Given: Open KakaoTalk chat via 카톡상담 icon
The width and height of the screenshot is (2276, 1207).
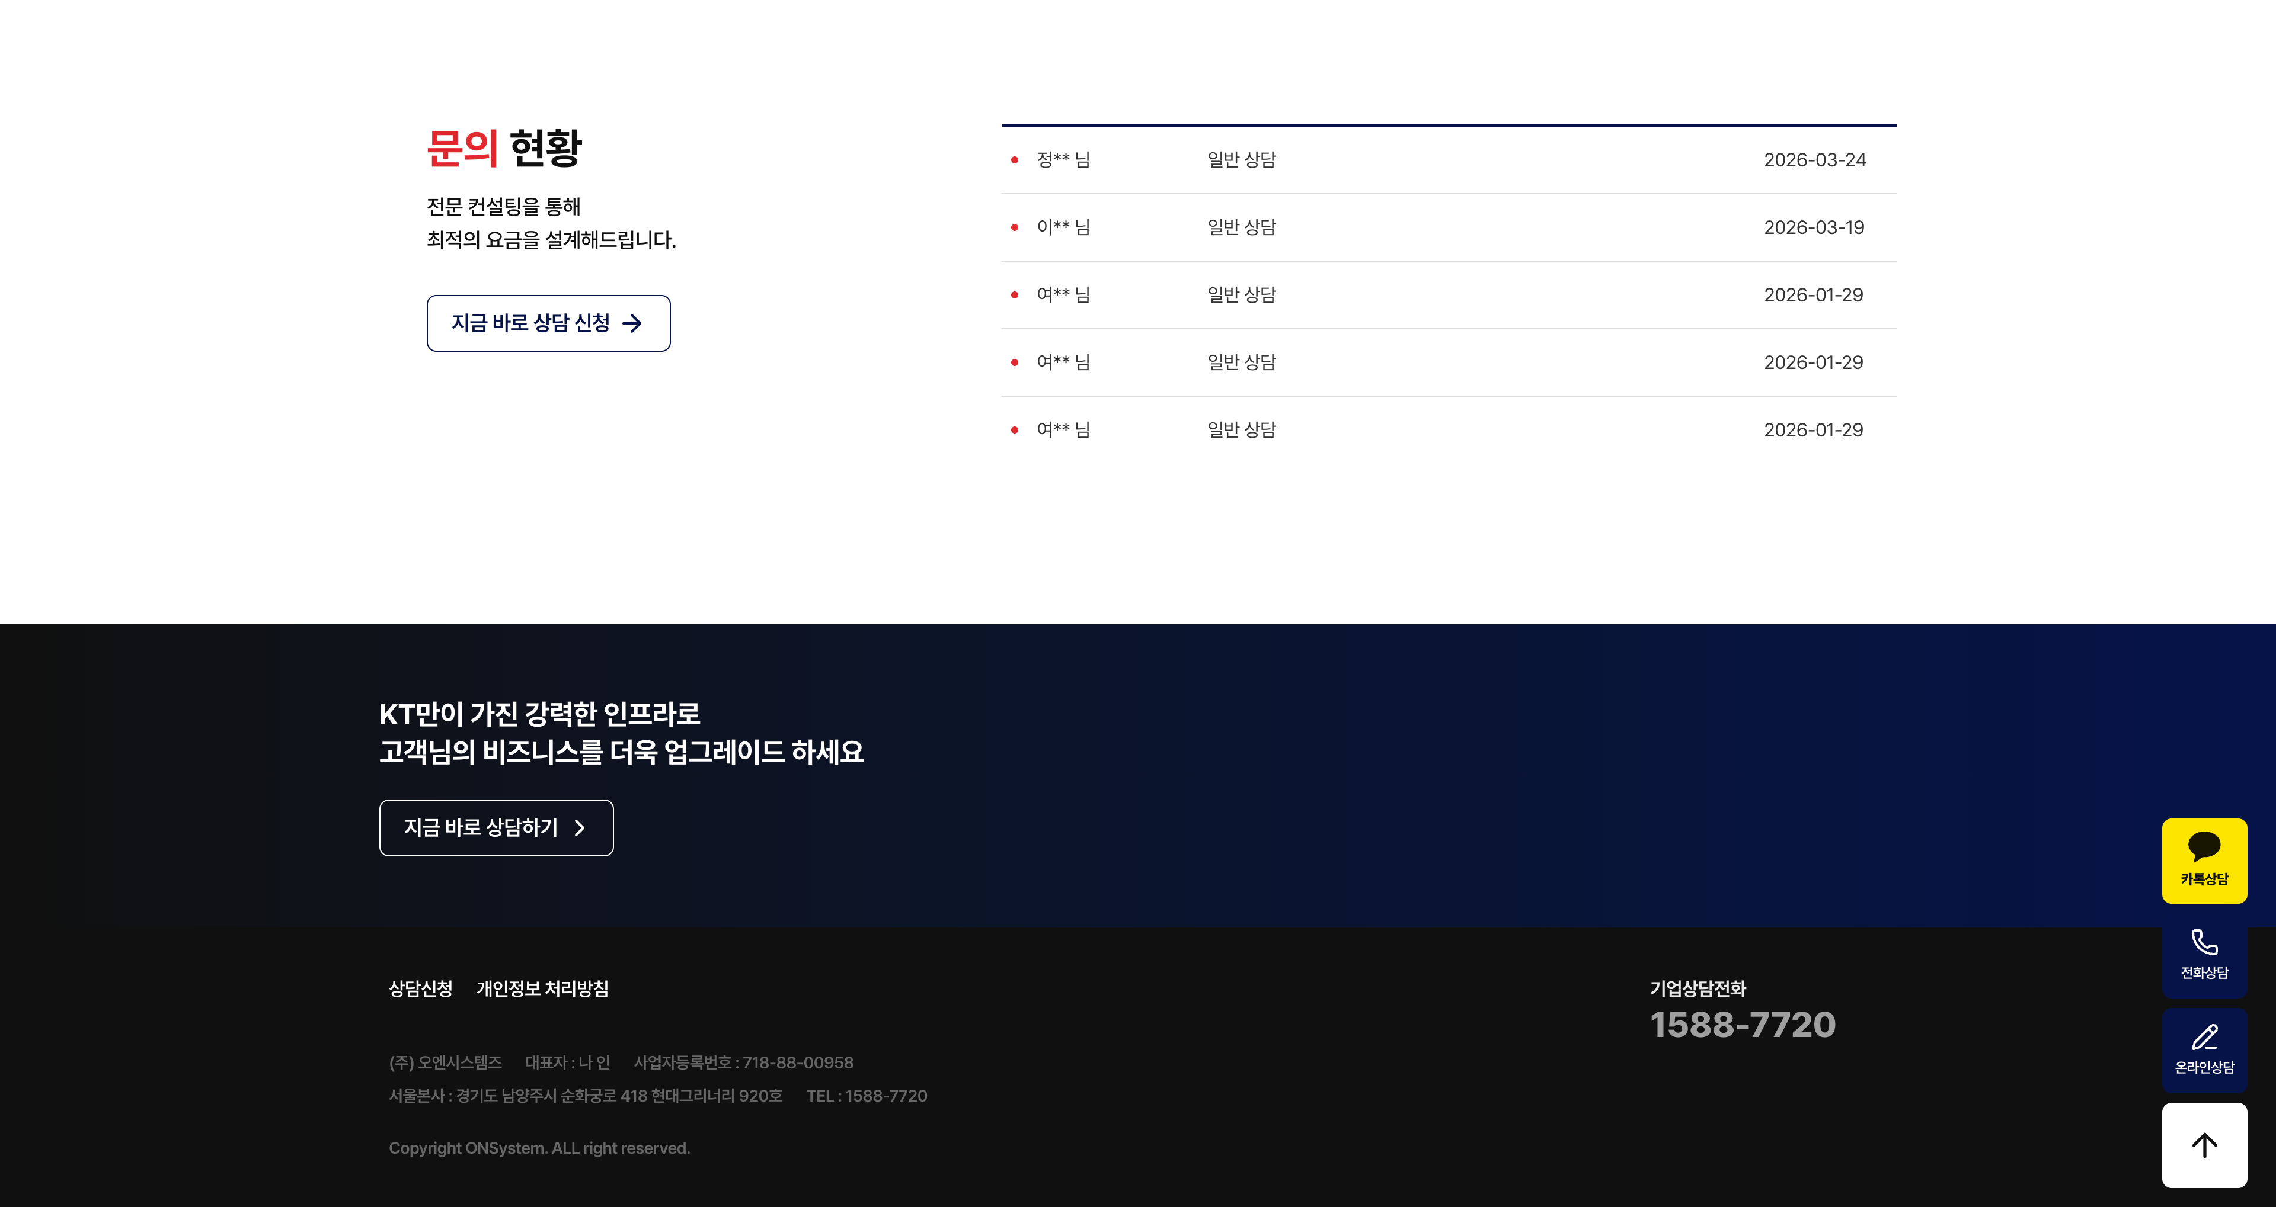Looking at the screenshot, I should tap(2204, 860).
